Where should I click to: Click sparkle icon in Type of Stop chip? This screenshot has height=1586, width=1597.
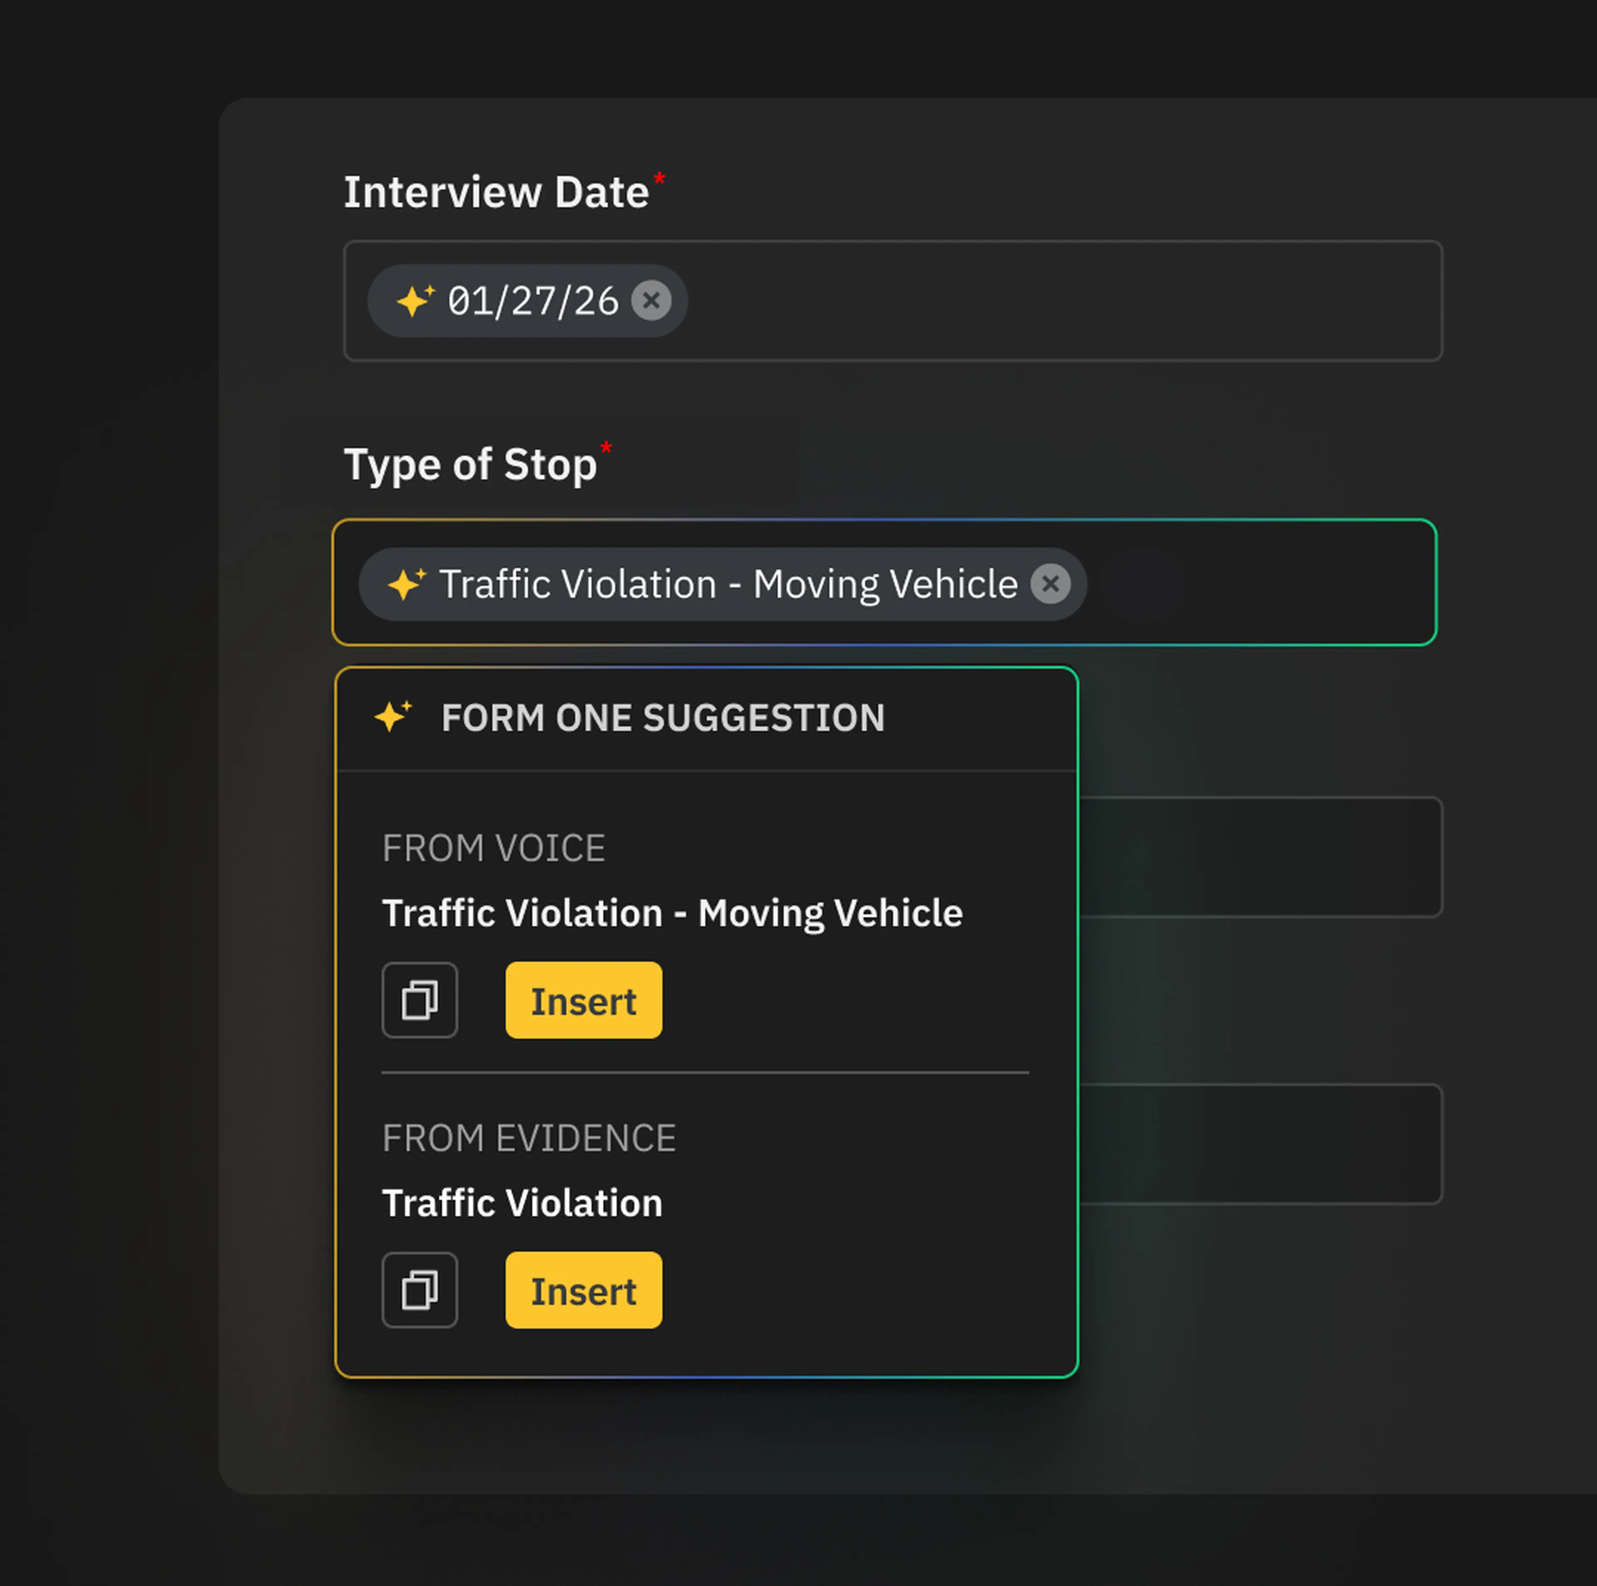click(406, 584)
